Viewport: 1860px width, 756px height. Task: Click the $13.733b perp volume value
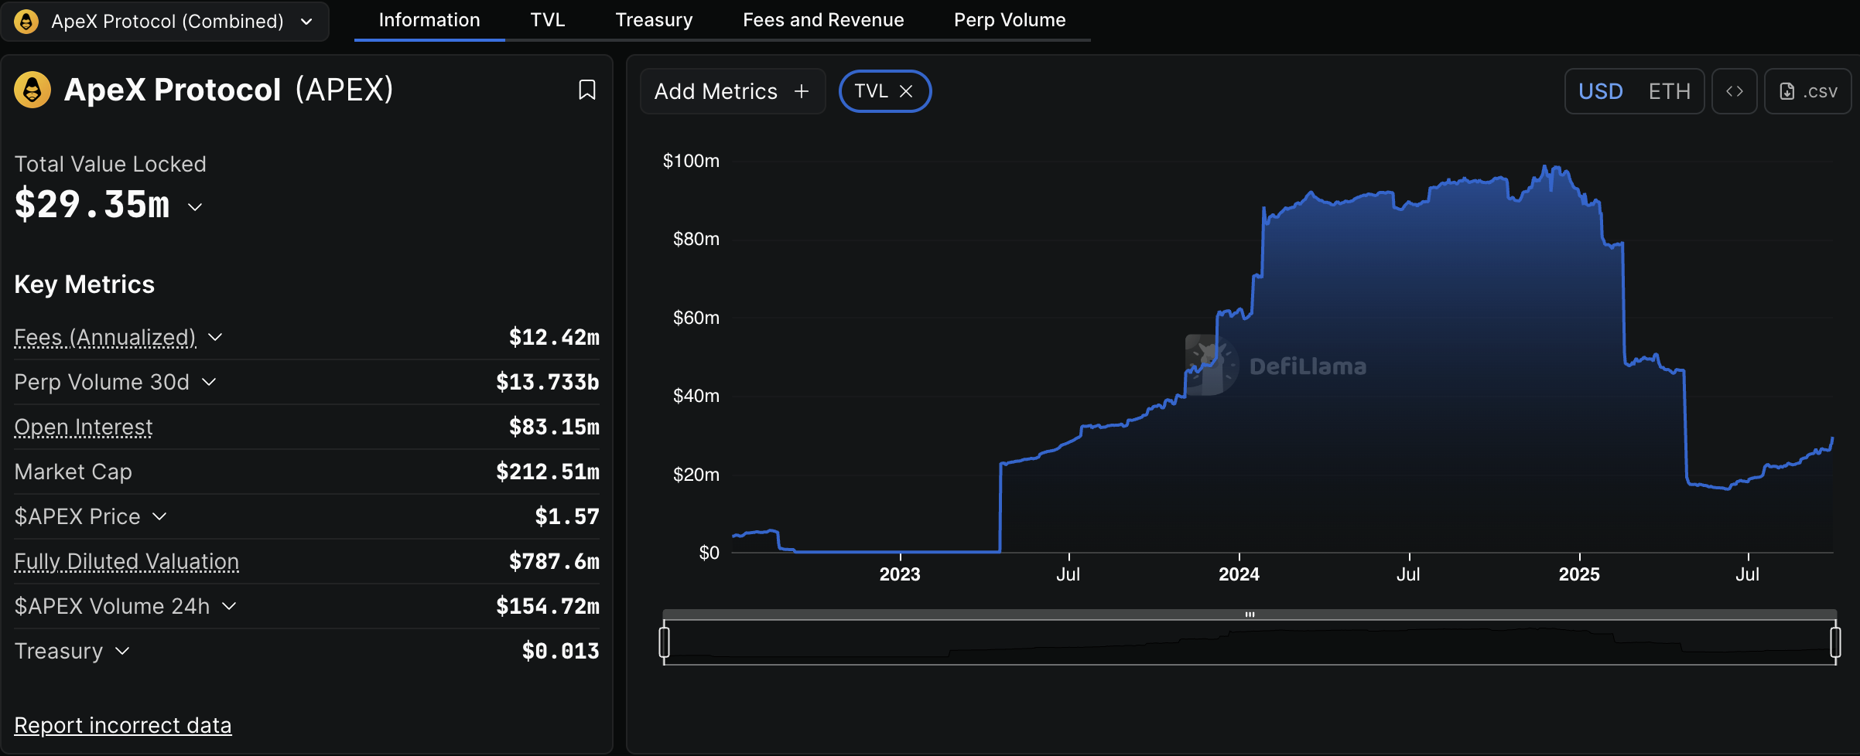click(x=548, y=382)
